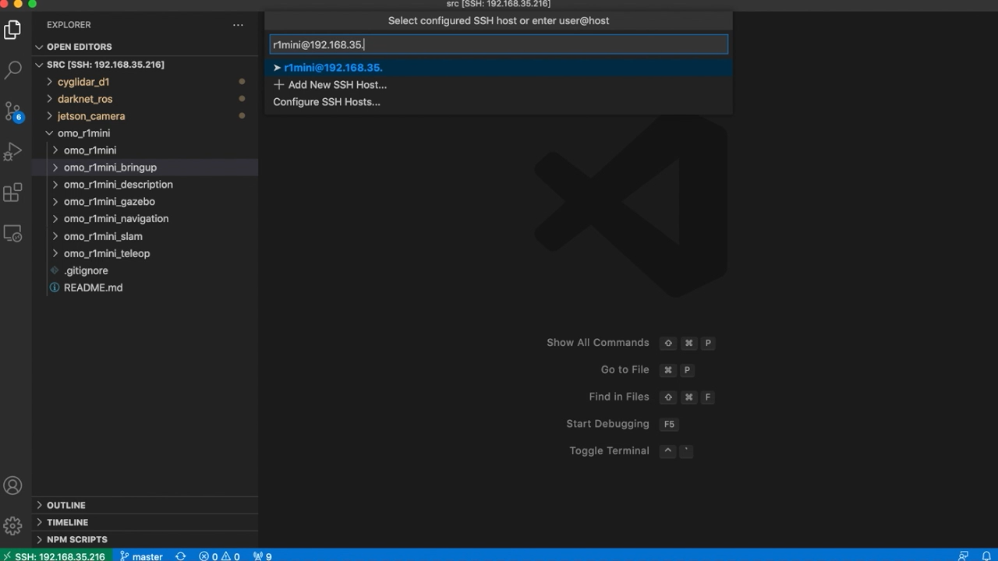Click the feedback icon in status bar
Viewport: 998px width, 561px height.
(964, 556)
